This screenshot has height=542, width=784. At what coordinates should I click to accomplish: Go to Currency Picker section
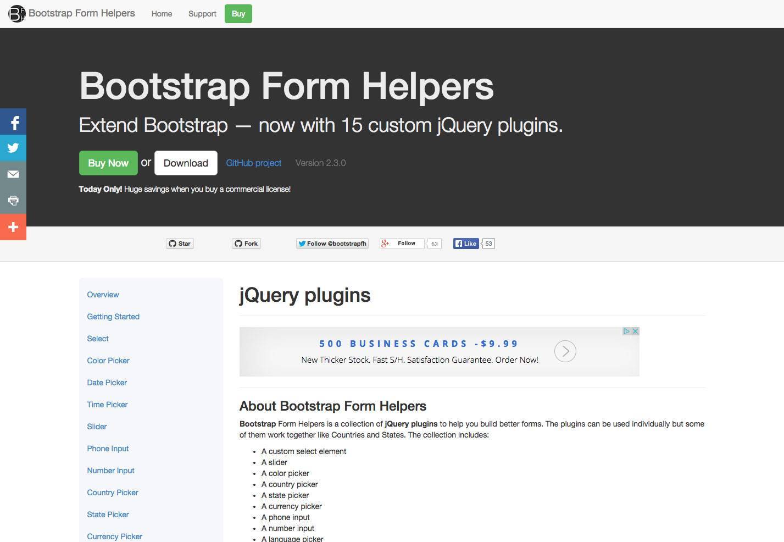click(114, 537)
